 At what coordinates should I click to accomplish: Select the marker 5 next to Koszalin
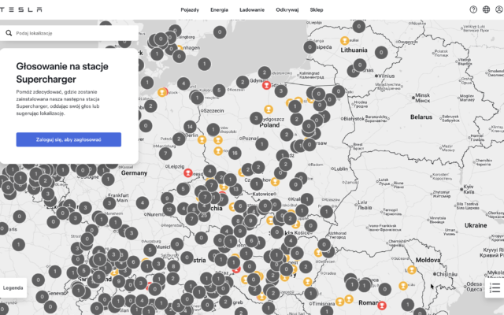tap(219, 91)
